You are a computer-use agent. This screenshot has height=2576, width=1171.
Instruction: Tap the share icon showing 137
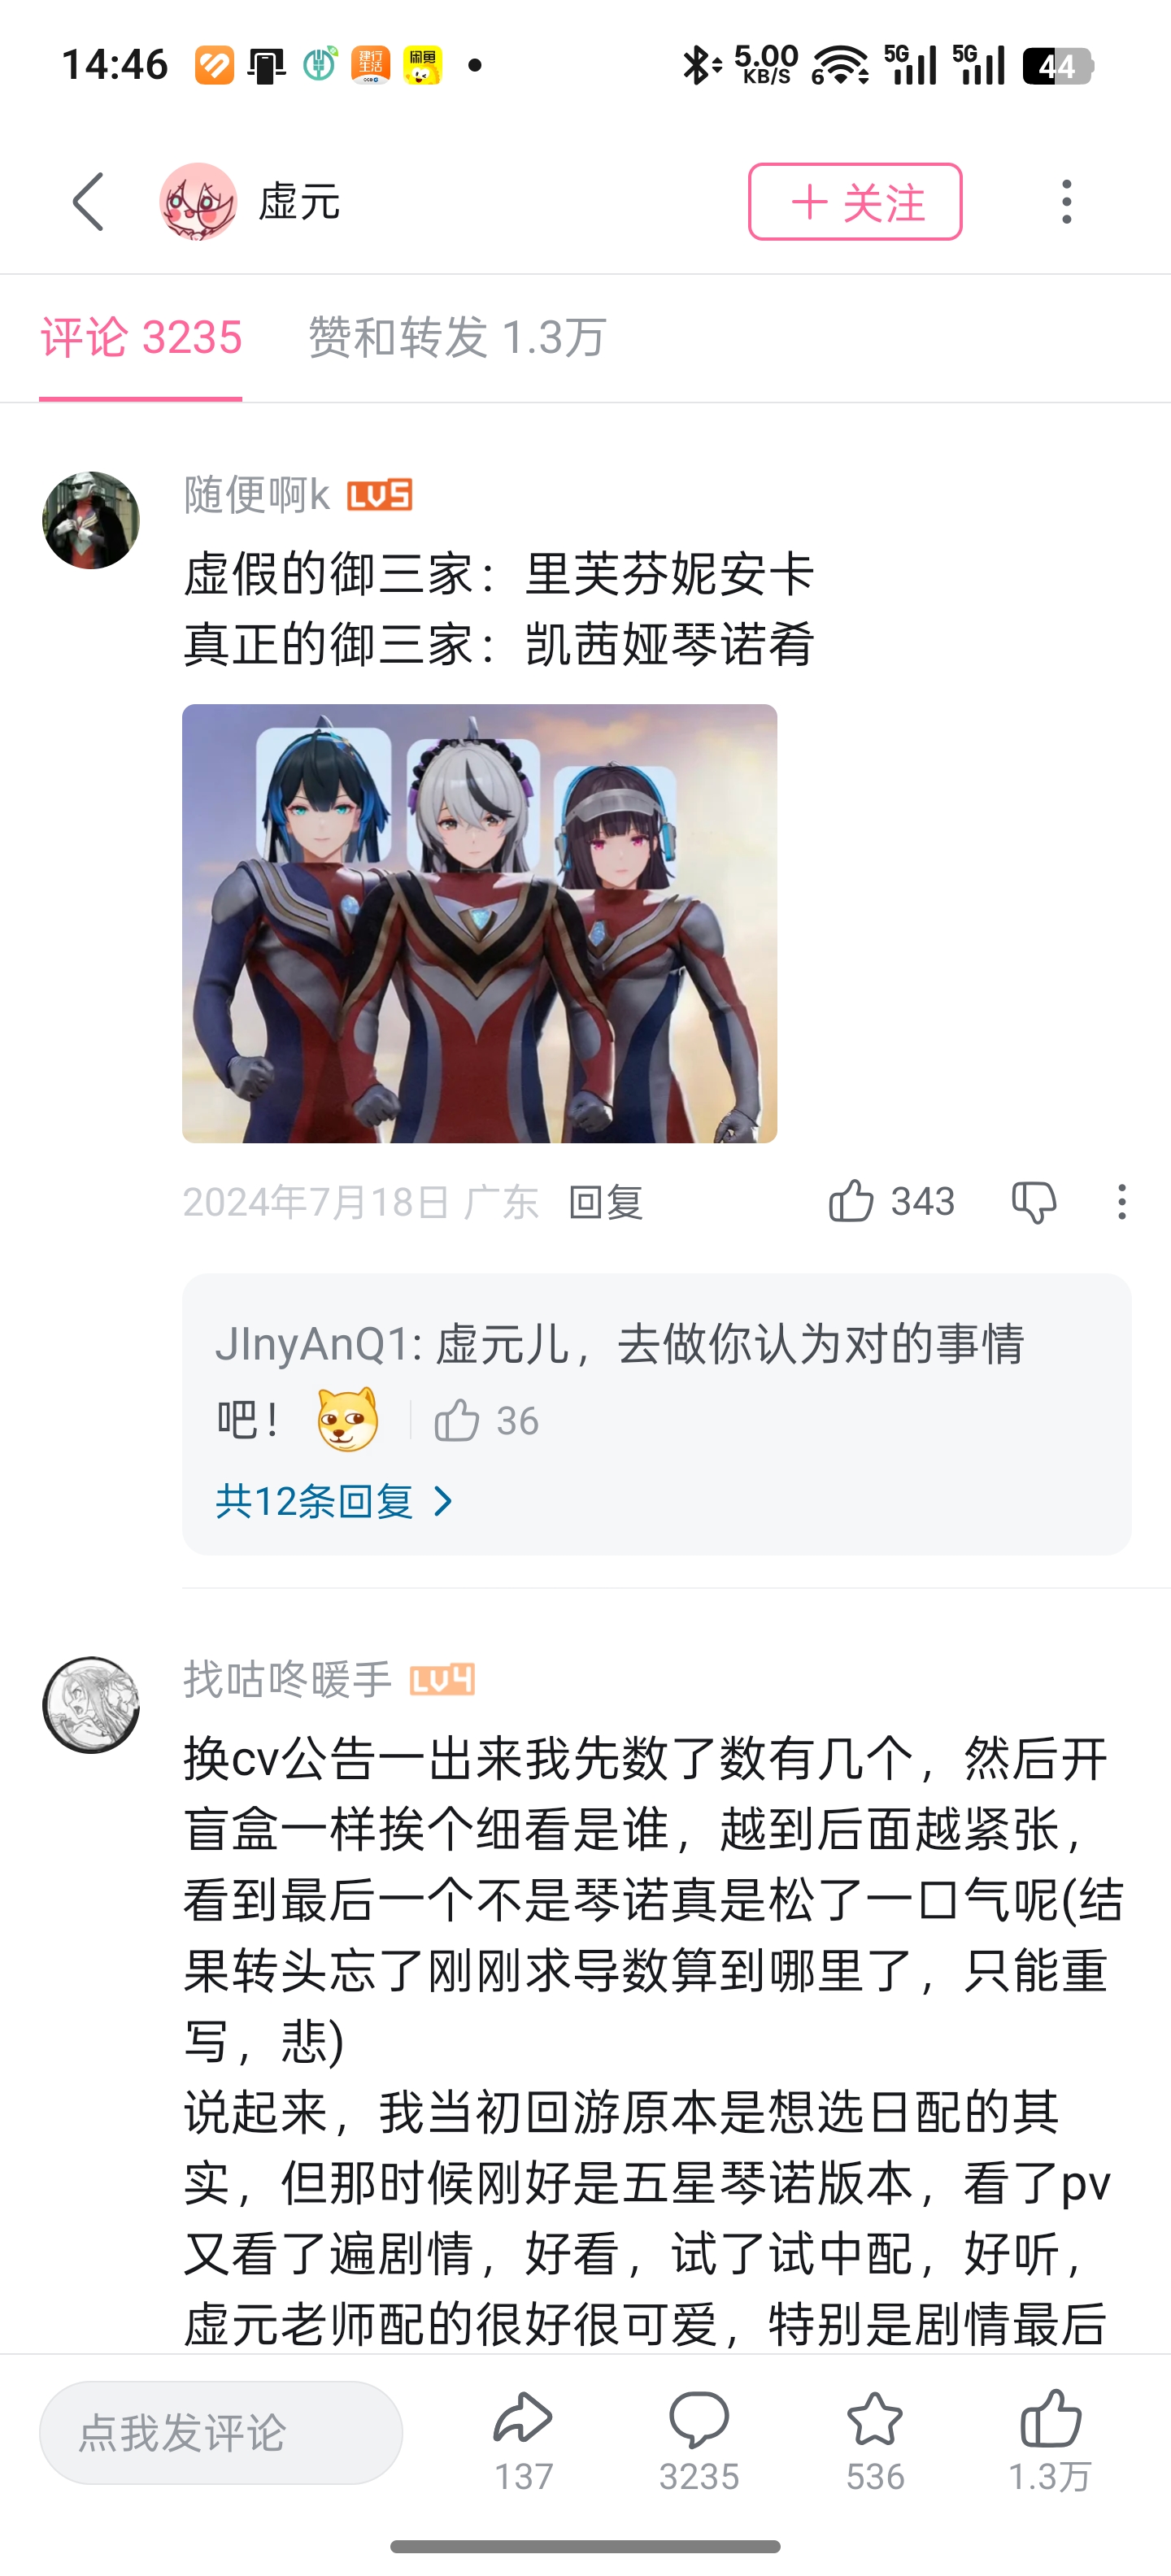click(x=523, y=2420)
